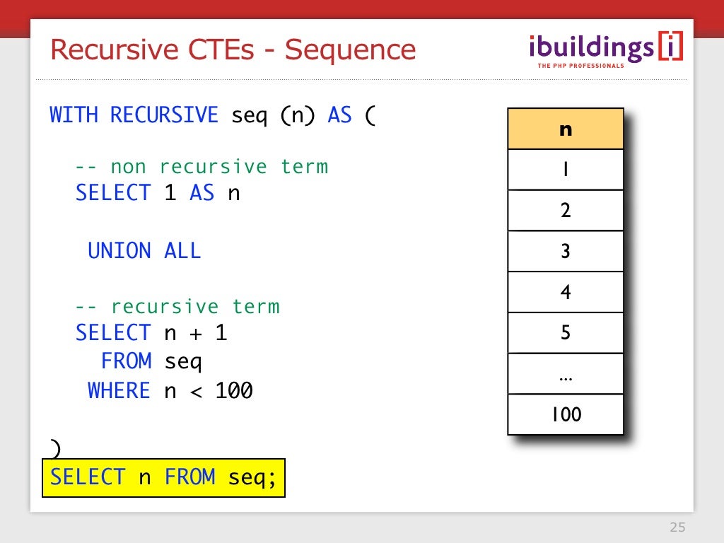Click the slide number 25
The image size is (724, 543).
point(677,527)
